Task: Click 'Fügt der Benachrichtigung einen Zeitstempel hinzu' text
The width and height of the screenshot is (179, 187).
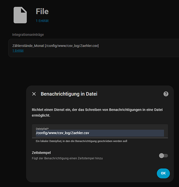Action: [x=67, y=158]
